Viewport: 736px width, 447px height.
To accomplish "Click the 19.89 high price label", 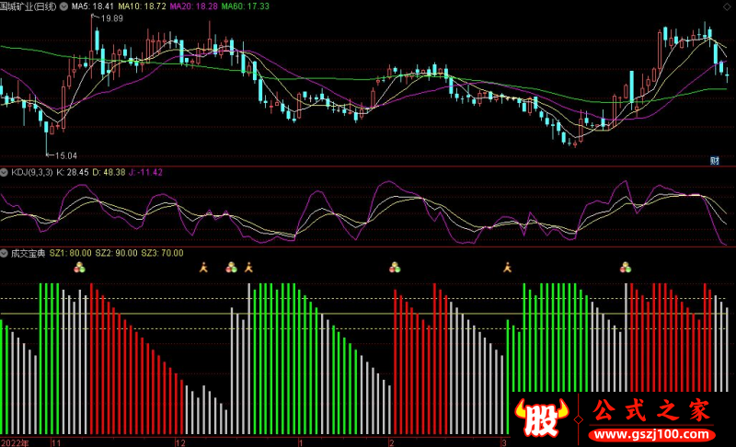I will coord(111,18).
